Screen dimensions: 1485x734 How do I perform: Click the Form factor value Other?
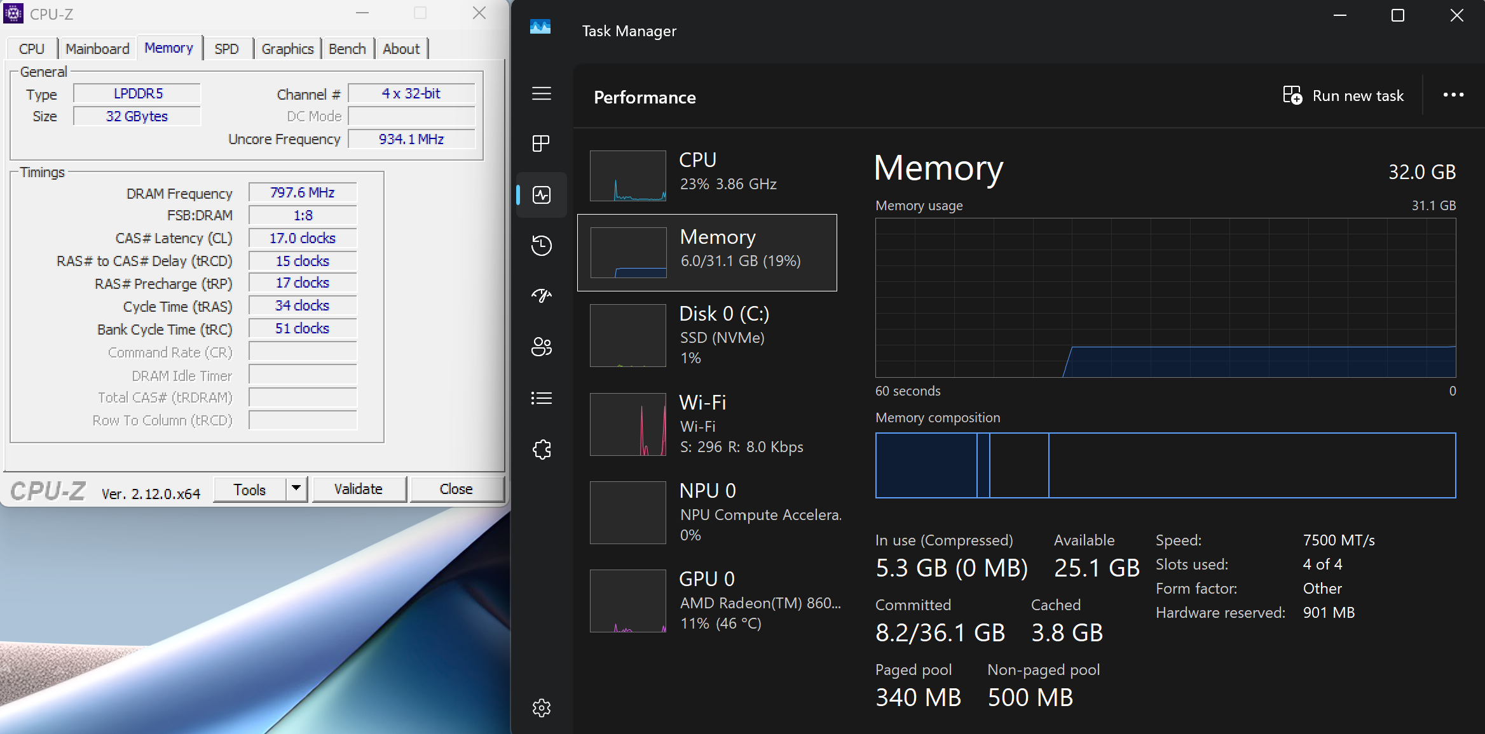[1322, 589]
